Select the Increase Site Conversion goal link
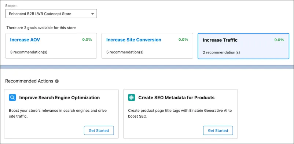 [134, 40]
